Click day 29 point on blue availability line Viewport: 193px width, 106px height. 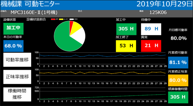[165, 55]
